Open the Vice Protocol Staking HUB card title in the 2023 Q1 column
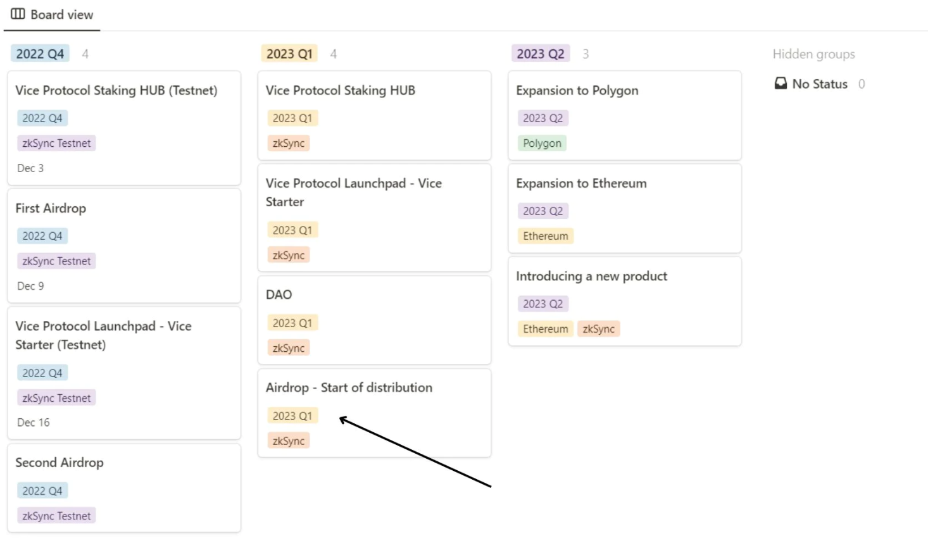Viewport: 928px width, 555px height. 341,90
